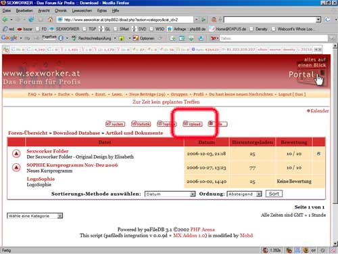Image resolution: width=338 pixels, height=254 pixels.
Task: Open the top-right search box dropdown arrow
Action: coord(318,20)
